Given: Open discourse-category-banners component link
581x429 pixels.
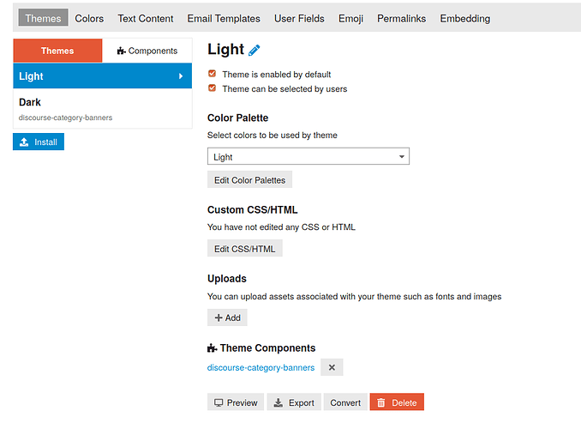Looking at the screenshot, I should pos(261,367).
